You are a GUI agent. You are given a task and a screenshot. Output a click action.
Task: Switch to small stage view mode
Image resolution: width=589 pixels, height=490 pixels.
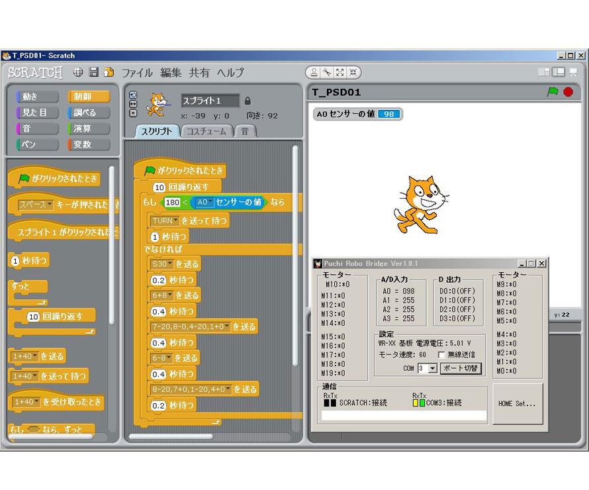point(543,72)
